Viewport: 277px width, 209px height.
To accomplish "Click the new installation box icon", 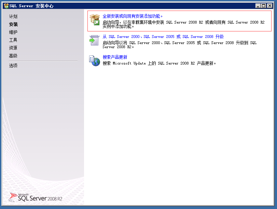I will [x=95, y=20].
